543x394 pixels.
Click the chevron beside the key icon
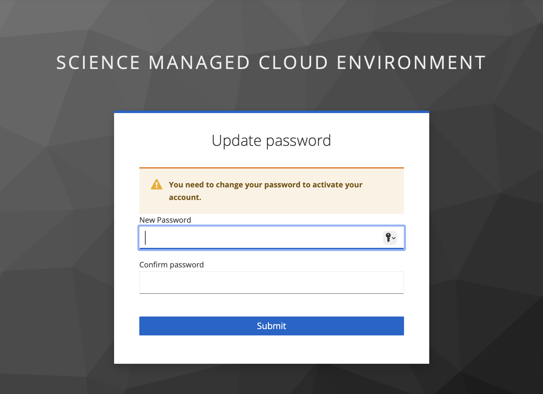[394, 238]
